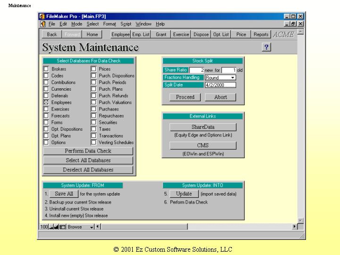This screenshot has height=255, width=340.
Task: Click the zoom in mountain icon
Action: (57, 227)
